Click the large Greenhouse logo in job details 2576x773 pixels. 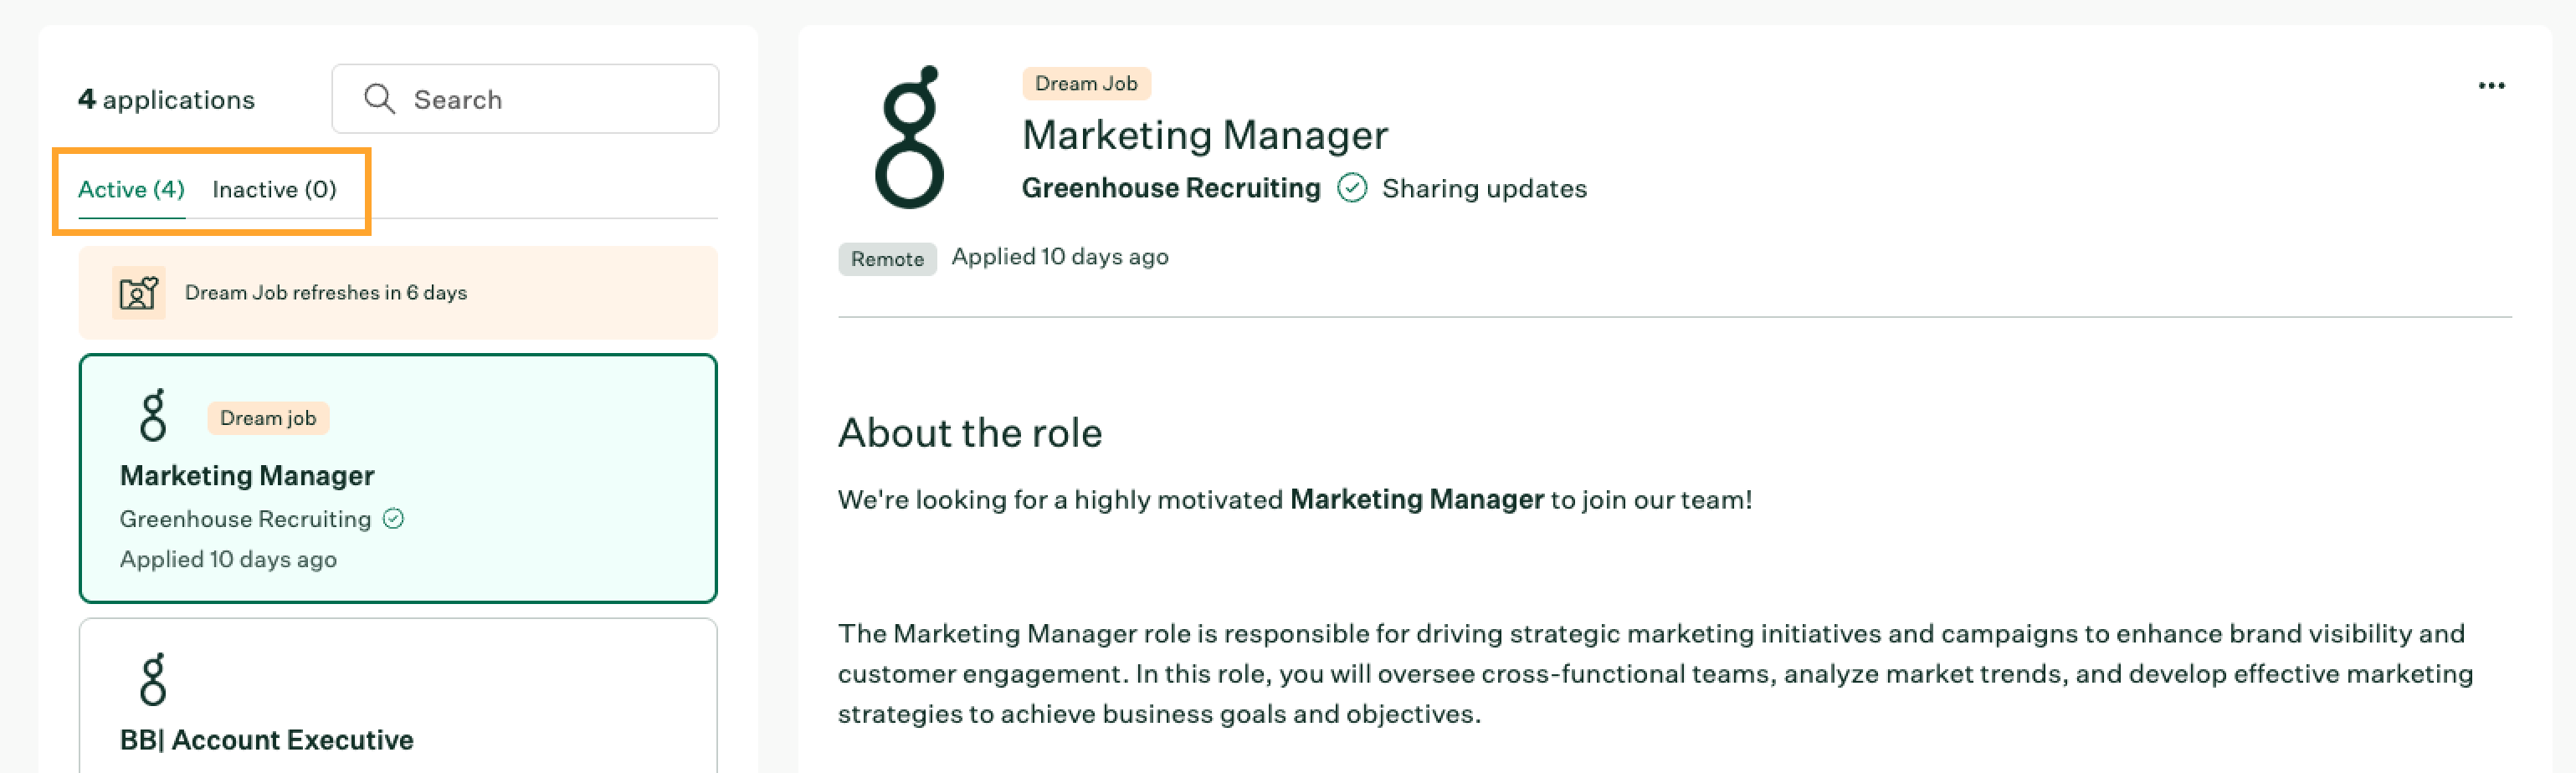click(909, 137)
